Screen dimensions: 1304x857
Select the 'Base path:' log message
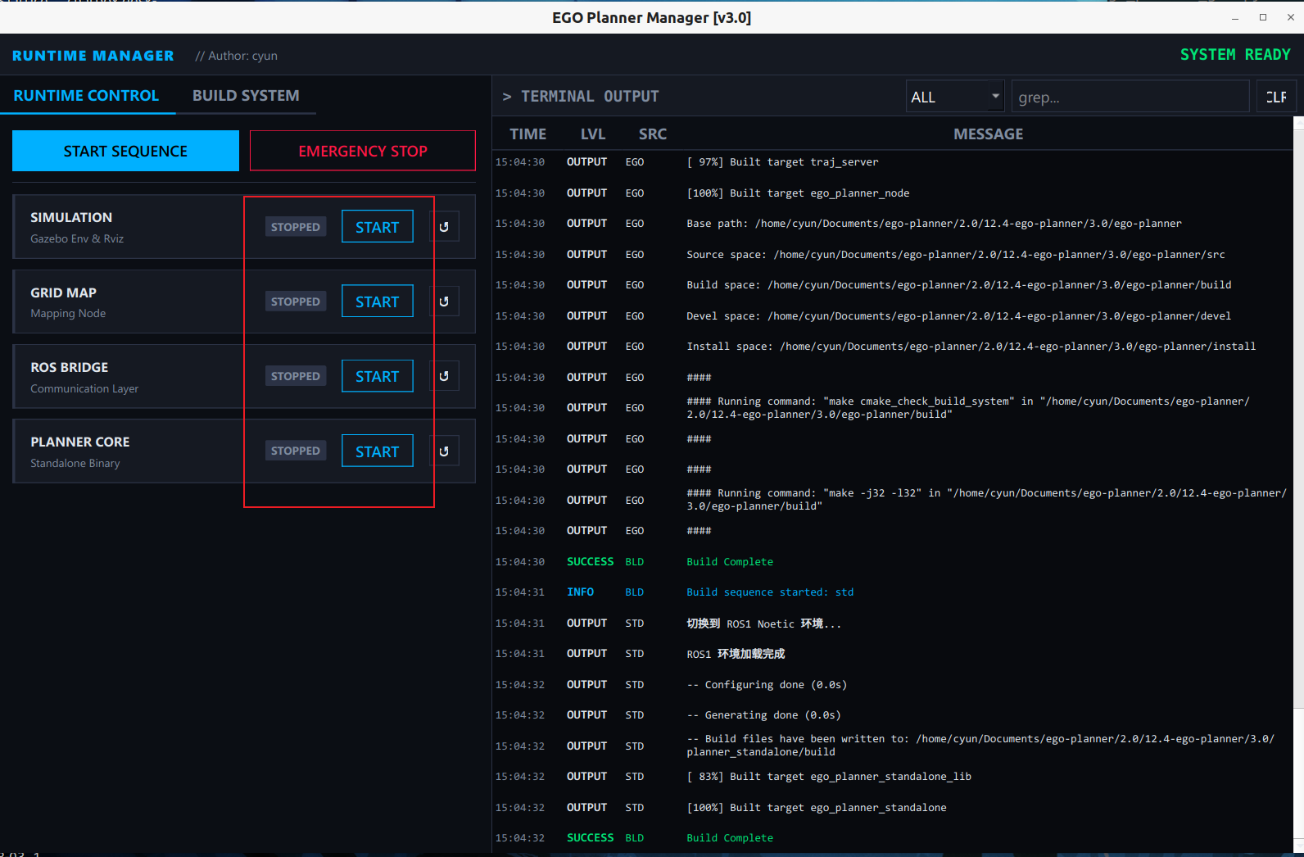934,224
